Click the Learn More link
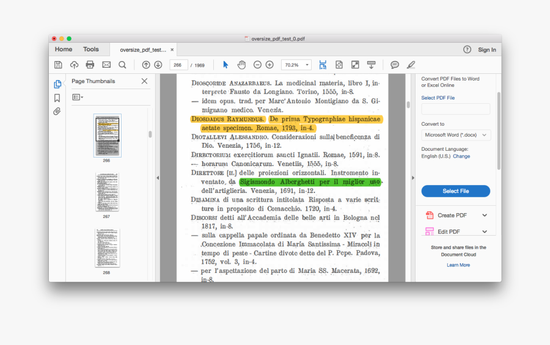The width and height of the screenshot is (550, 345). 458,265
